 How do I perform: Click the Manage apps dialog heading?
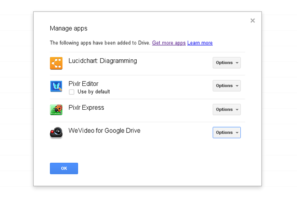69,29
